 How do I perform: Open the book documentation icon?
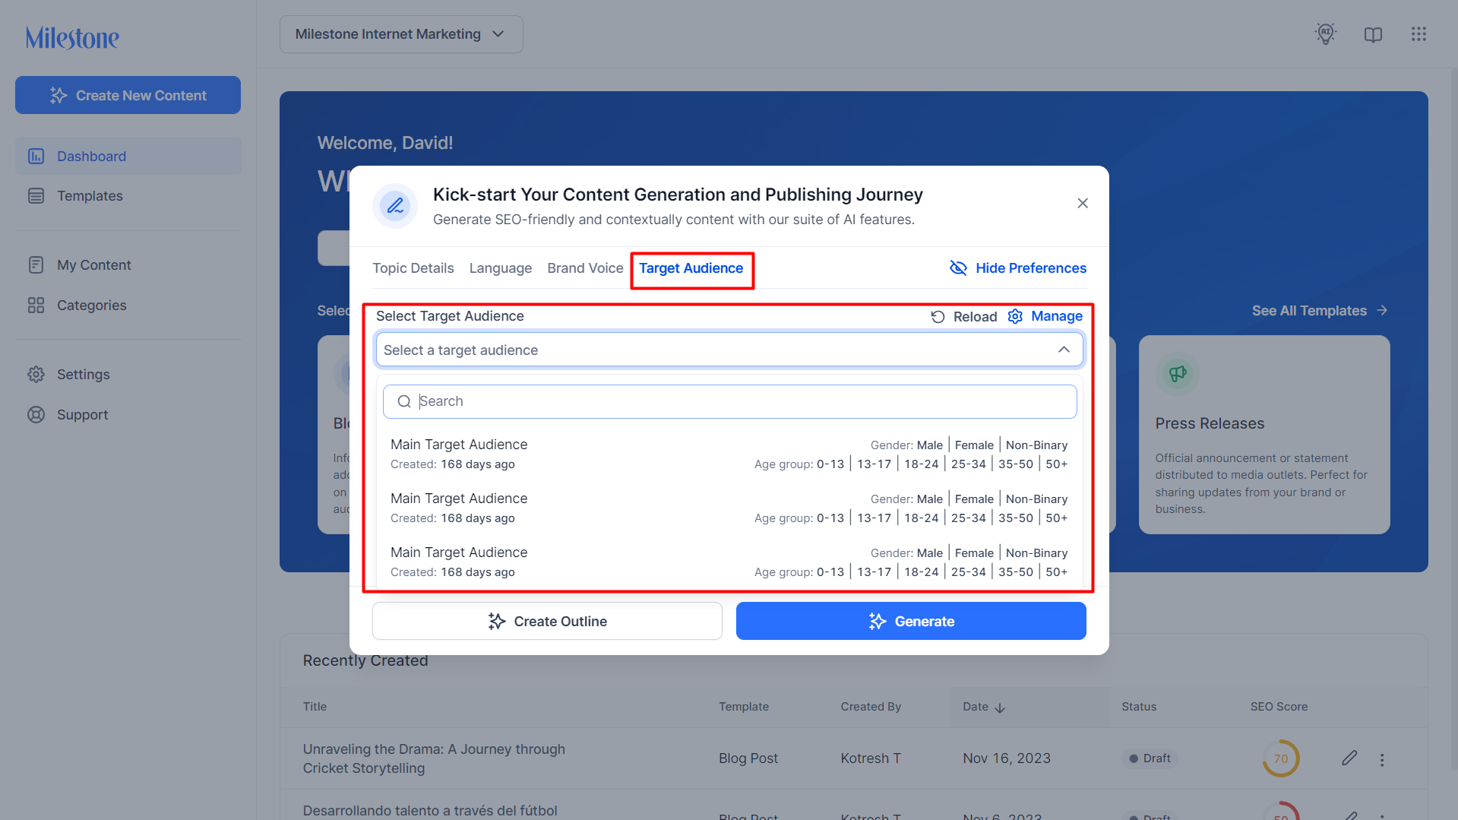1373,34
